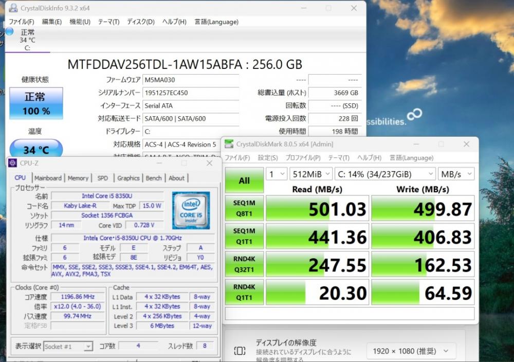Click the All benchmark button

[x=244, y=180]
